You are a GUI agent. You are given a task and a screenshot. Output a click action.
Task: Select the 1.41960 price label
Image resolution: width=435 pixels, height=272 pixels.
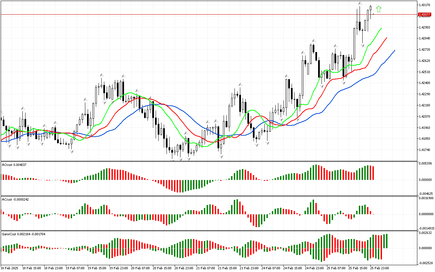[x=425, y=128]
